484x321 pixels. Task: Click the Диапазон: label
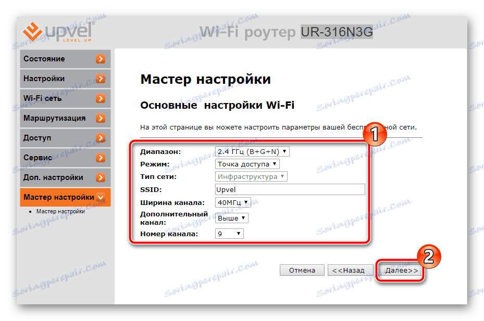(160, 152)
